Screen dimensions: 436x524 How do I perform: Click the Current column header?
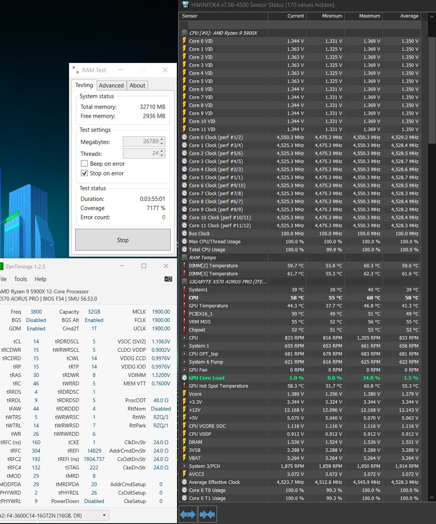pos(287,16)
